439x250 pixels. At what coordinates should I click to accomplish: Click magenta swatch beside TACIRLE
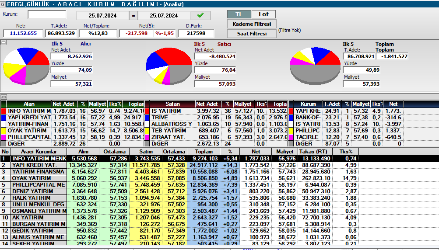tap(291, 137)
